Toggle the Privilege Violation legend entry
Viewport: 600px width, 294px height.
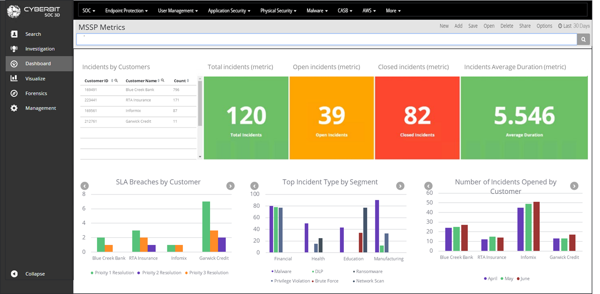290,281
